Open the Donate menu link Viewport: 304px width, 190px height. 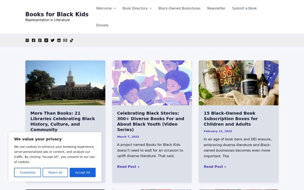102,25
